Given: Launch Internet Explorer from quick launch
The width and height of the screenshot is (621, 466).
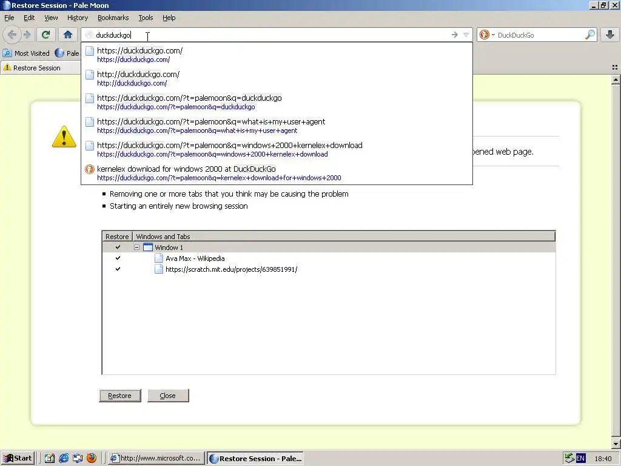Looking at the screenshot, I should point(64,459).
